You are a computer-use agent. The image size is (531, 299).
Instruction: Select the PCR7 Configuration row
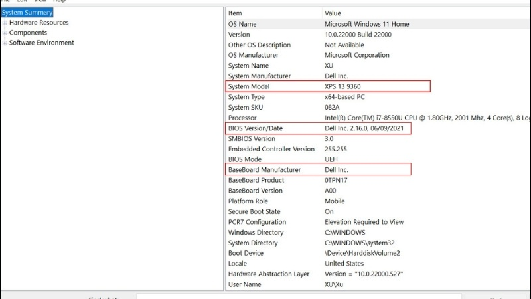(x=378, y=222)
